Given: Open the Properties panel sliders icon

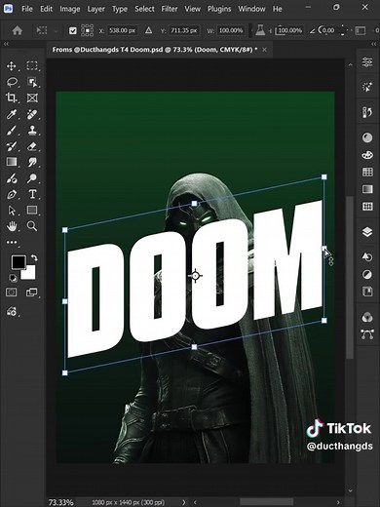Looking at the screenshot, I should (367, 61).
